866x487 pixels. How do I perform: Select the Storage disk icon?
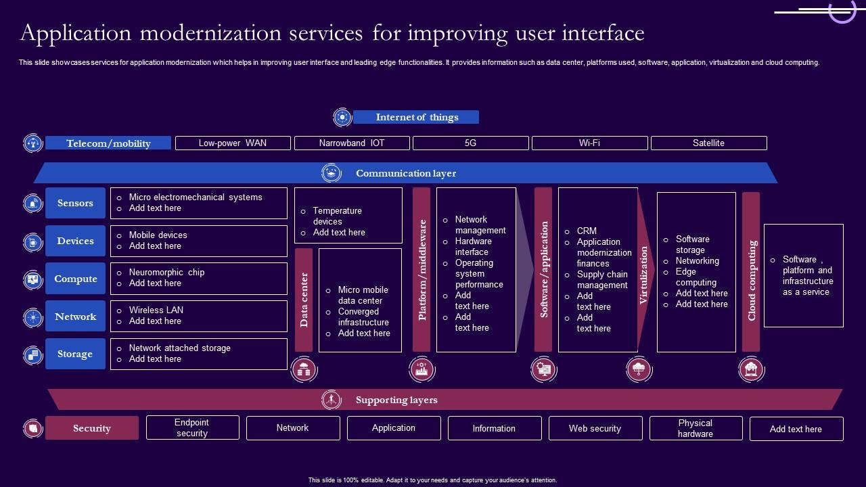[x=32, y=354]
